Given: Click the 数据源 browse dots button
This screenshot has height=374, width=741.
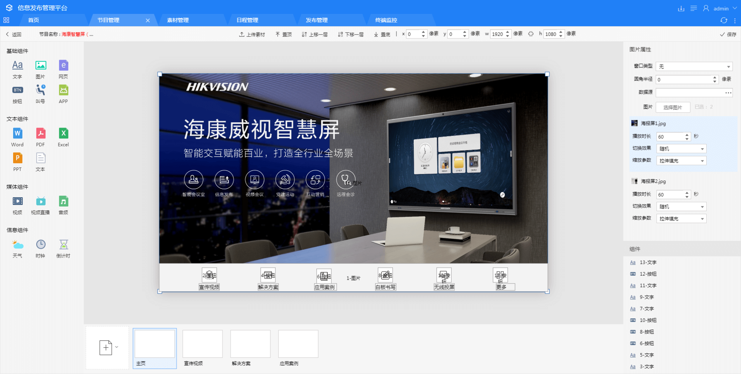Looking at the screenshot, I should [728, 93].
